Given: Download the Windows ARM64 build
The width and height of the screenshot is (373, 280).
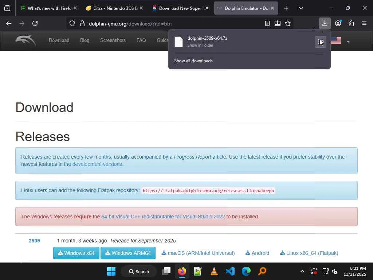Looking at the screenshot, I should (128, 253).
